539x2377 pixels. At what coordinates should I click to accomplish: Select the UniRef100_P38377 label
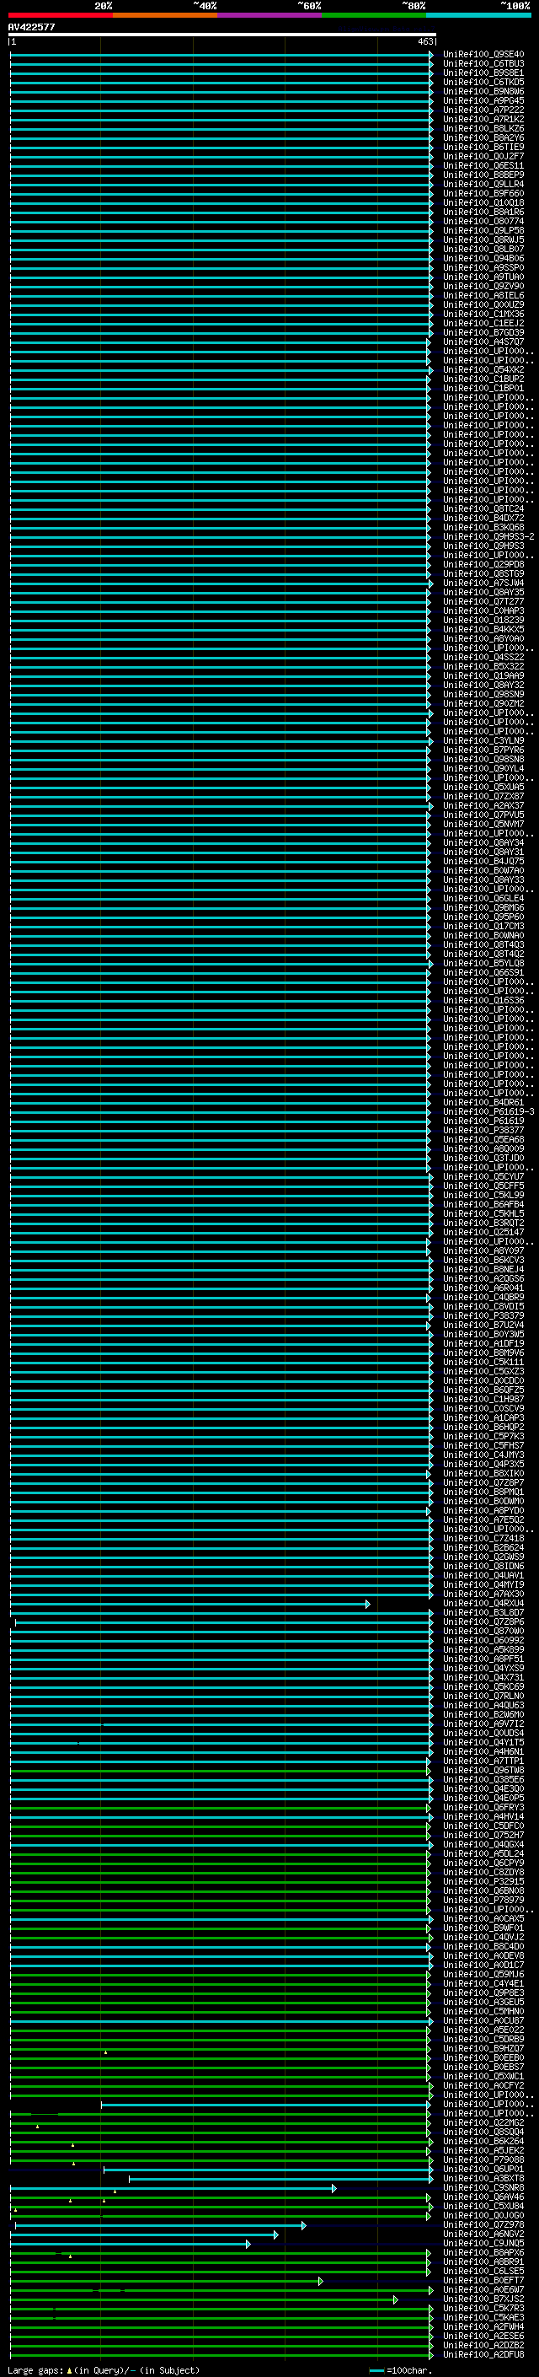pyautogui.click(x=483, y=1131)
